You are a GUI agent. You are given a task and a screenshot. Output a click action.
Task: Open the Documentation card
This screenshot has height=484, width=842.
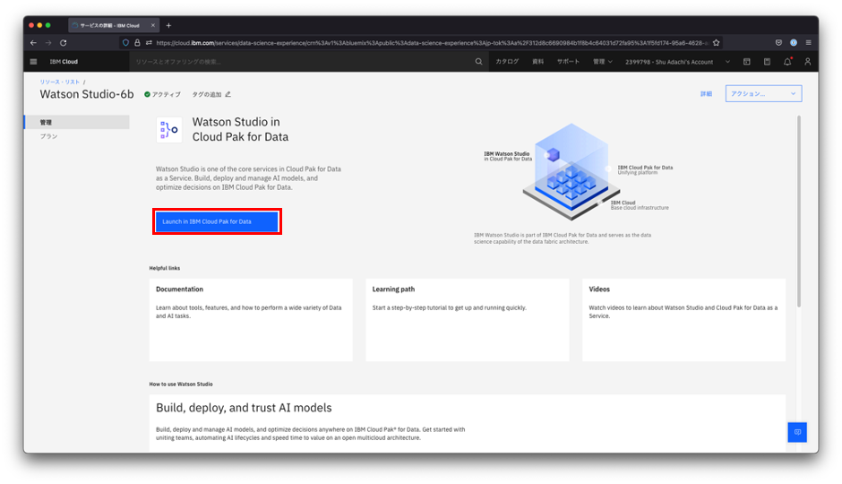pyautogui.click(x=251, y=320)
